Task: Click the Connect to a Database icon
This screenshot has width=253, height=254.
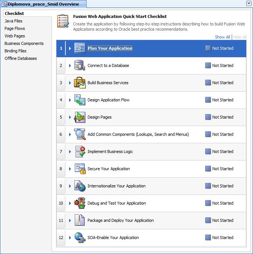Action: tap(80, 65)
